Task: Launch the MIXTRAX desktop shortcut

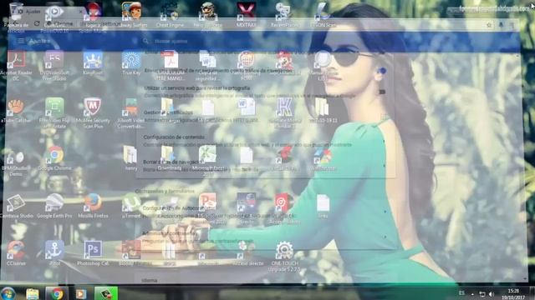Action: click(x=246, y=15)
